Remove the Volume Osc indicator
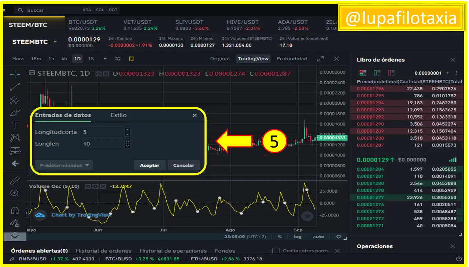This screenshot has height=267, width=469. click(x=103, y=186)
